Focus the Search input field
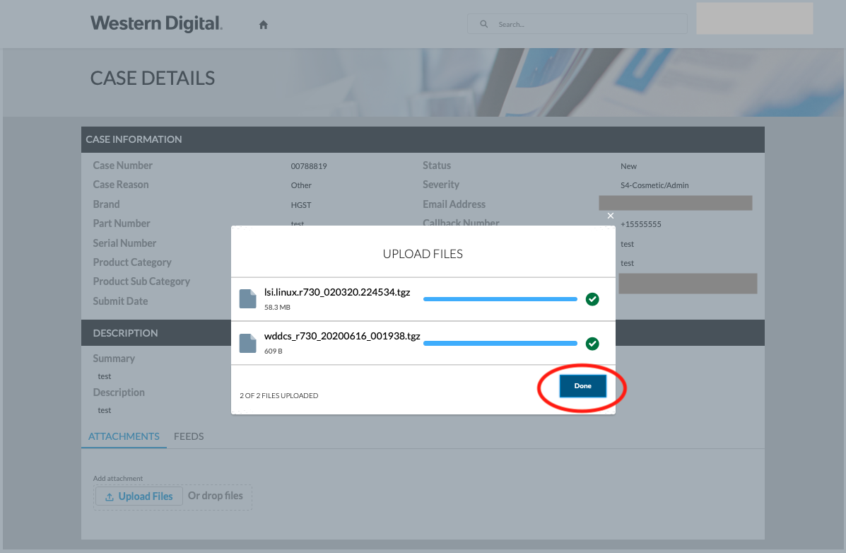 point(587,24)
